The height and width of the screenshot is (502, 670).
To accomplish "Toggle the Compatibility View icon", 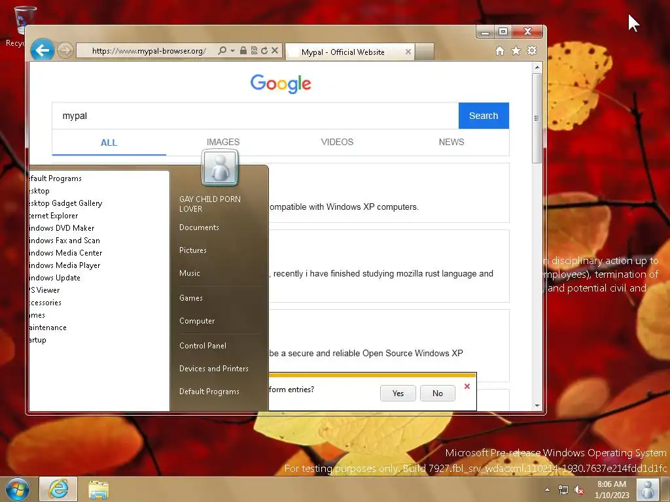I will coord(254,50).
